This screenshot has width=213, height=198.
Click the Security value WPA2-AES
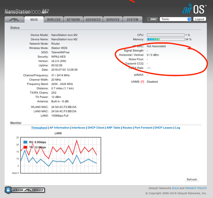click(x=58, y=57)
